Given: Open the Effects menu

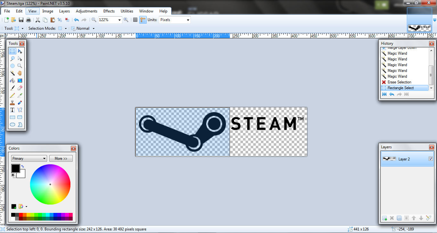Looking at the screenshot, I should point(109,11).
